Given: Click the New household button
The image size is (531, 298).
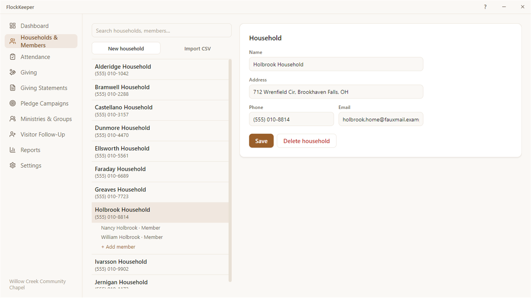Looking at the screenshot, I should pyautogui.click(x=126, y=48).
